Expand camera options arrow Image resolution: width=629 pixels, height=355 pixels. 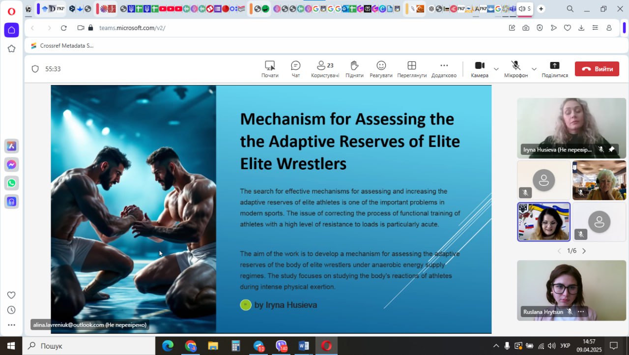pos(496,69)
